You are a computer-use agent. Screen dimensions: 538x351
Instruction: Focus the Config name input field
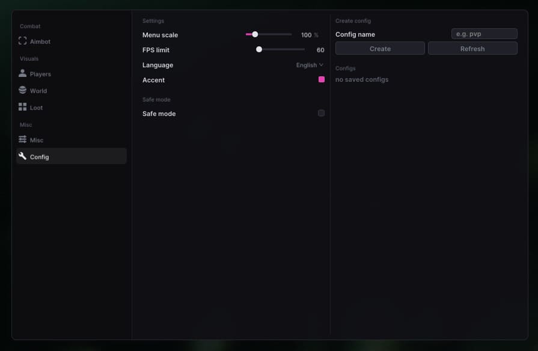pyautogui.click(x=484, y=34)
